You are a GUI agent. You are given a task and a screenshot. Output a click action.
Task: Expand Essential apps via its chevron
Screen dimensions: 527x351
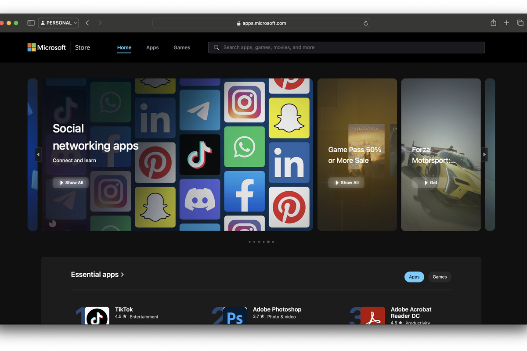[123, 274]
